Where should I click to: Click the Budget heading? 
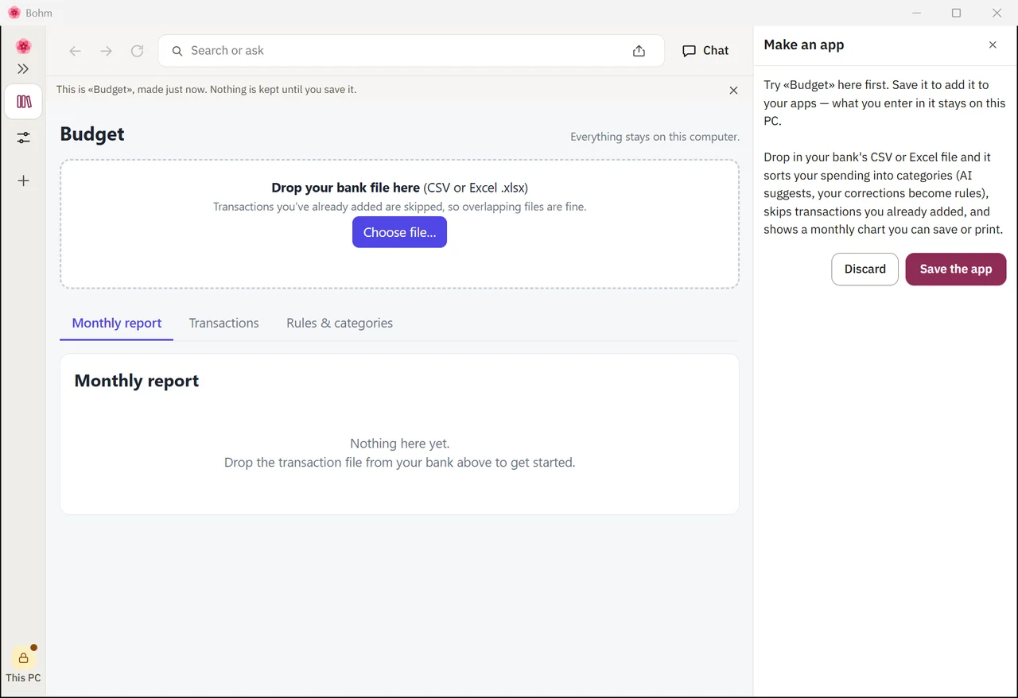(92, 134)
